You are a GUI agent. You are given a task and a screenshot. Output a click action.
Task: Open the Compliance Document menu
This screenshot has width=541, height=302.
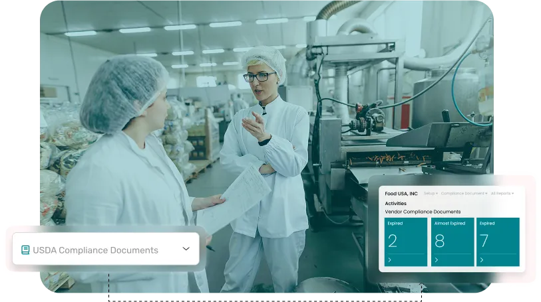(463, 194)
